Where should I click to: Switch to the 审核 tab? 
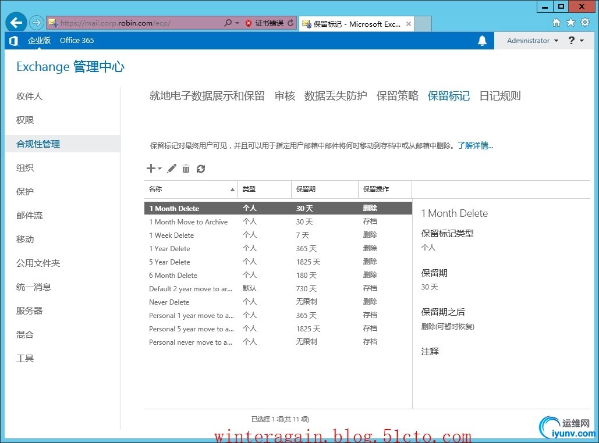pos(285,96)
